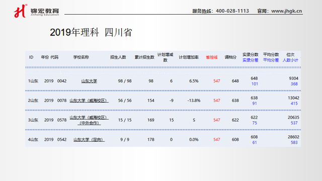The image size is (322, 181).
Task: Click the 累计招生数 column header
Action: coord(144,57)
